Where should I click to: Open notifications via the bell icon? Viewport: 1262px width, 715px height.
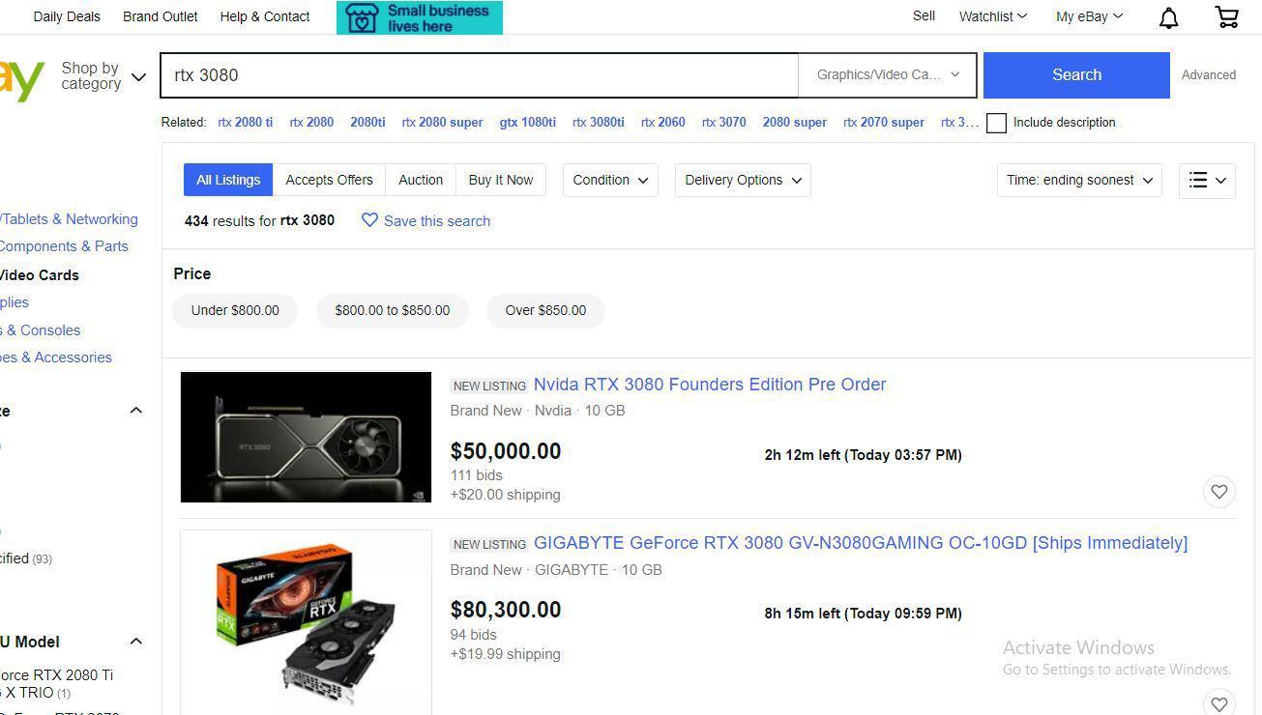(1167, 17)
